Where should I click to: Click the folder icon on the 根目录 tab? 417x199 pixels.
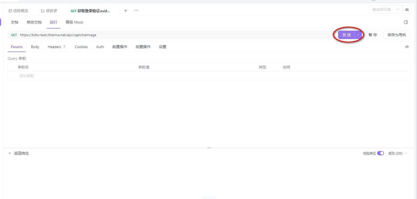42,10
